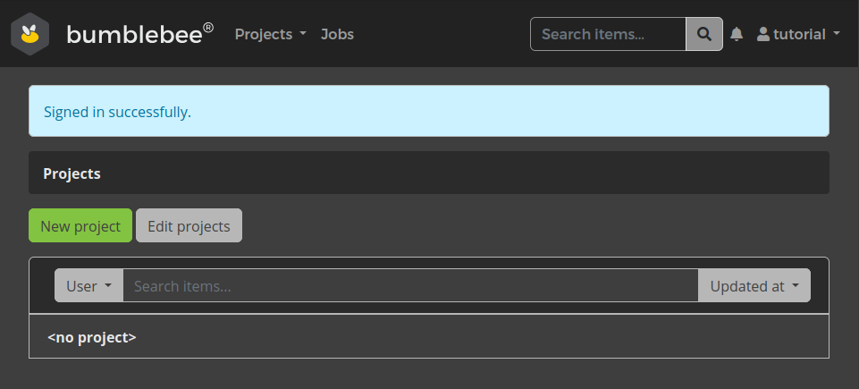This screenshot has width=859, height=389.
Task: Focus the project list search field
Action: point(410,286)
